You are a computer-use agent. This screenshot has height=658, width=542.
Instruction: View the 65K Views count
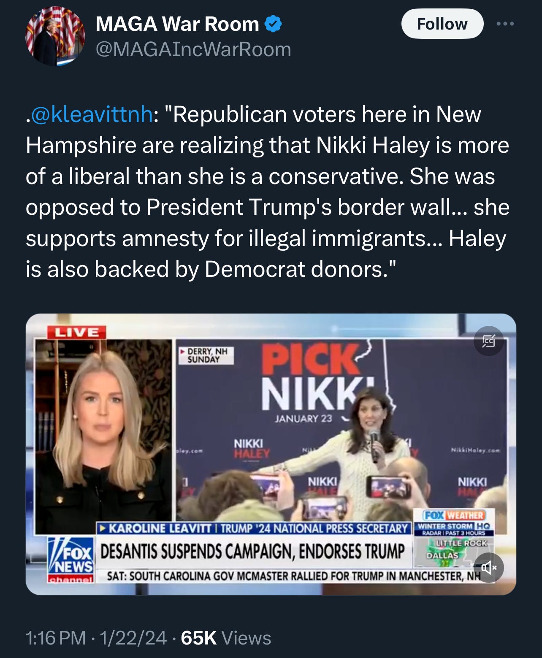(226, 638)
